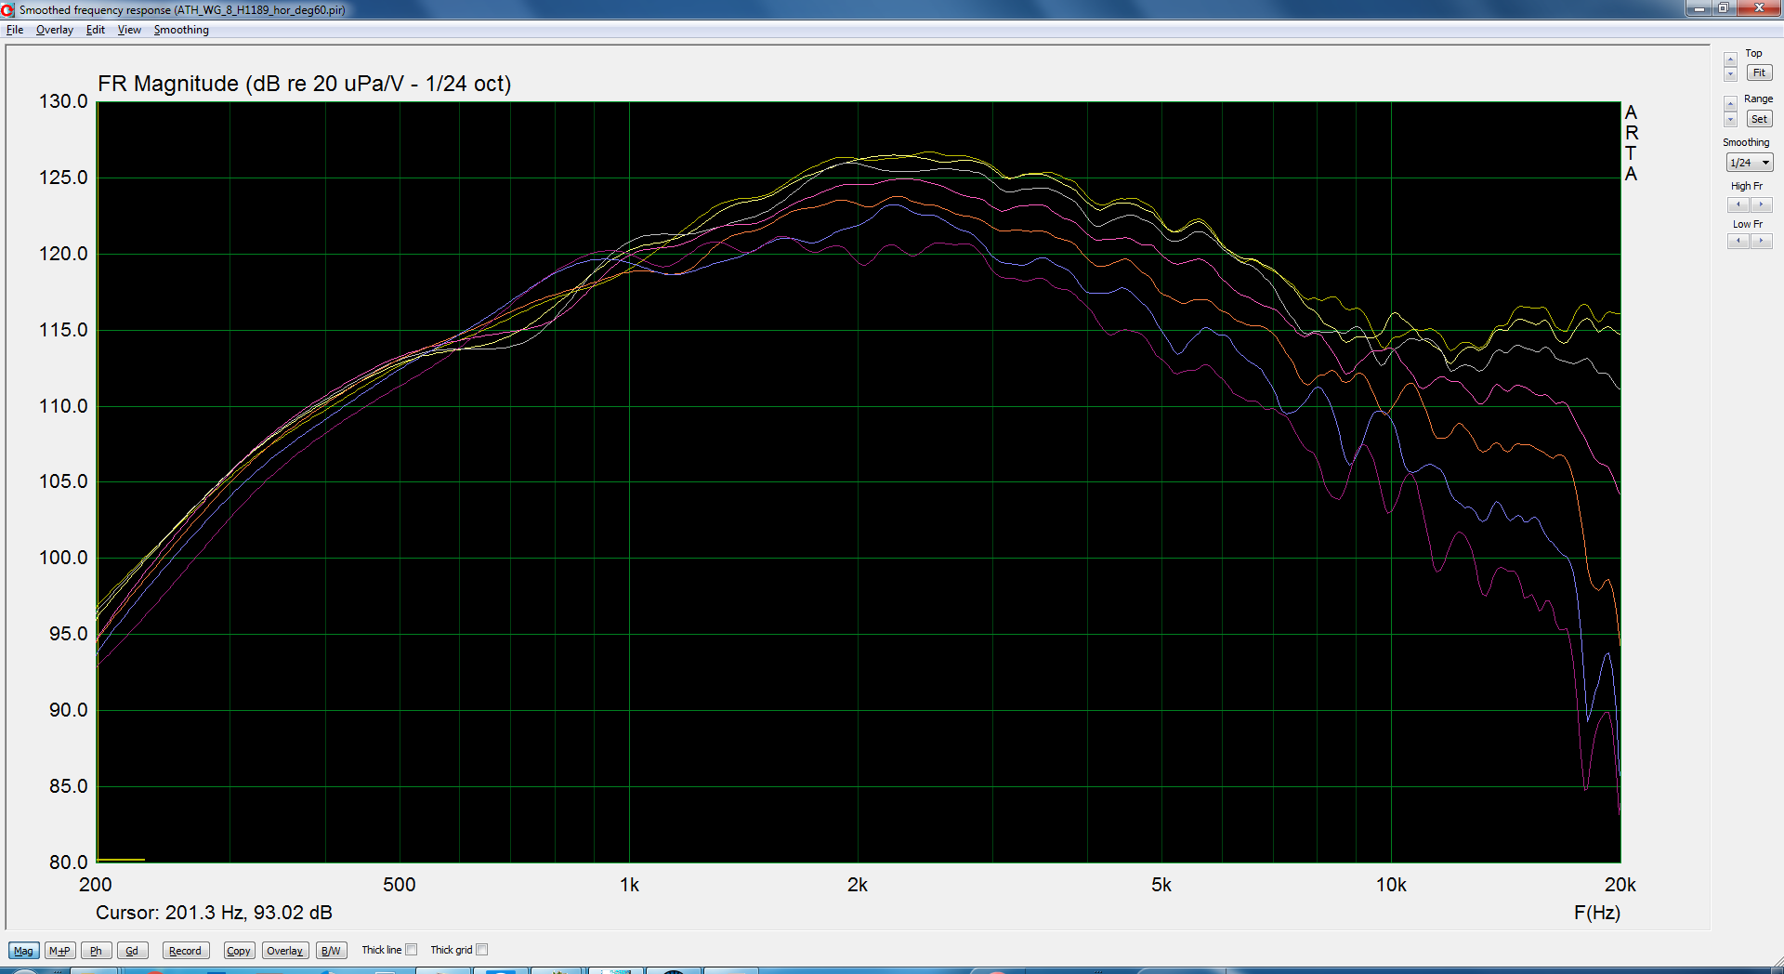The height and width of the screenshot is (974, 1784).
Task: Open the File menu
Action: (x=15, y=30)
